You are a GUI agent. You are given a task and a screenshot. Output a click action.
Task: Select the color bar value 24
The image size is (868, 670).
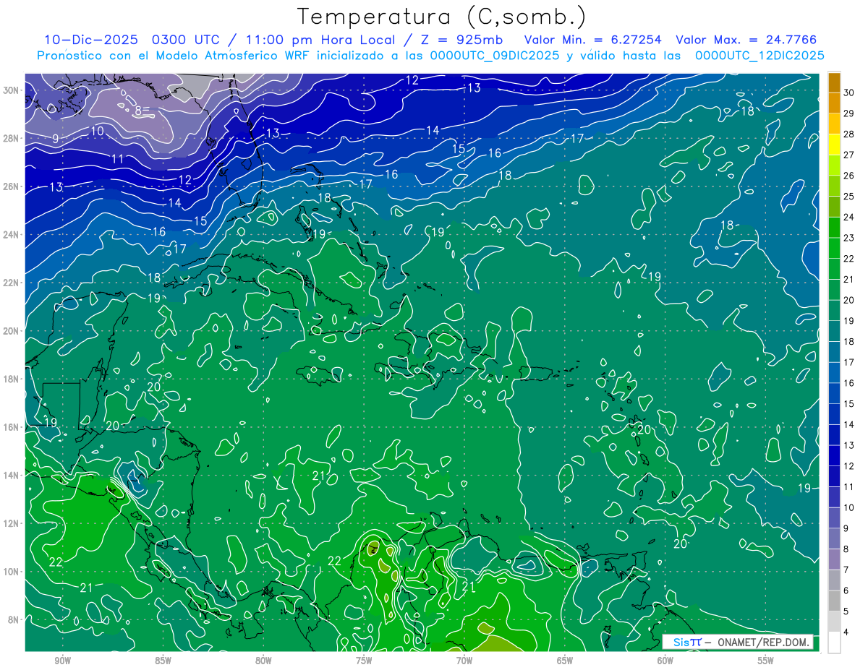coord(849,217)
